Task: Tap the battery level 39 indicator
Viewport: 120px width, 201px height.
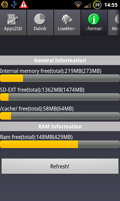Action: point(97,5)
